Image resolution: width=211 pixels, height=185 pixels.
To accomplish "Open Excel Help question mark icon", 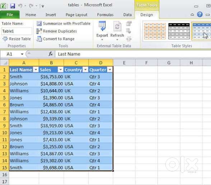I will coord(200,14).
